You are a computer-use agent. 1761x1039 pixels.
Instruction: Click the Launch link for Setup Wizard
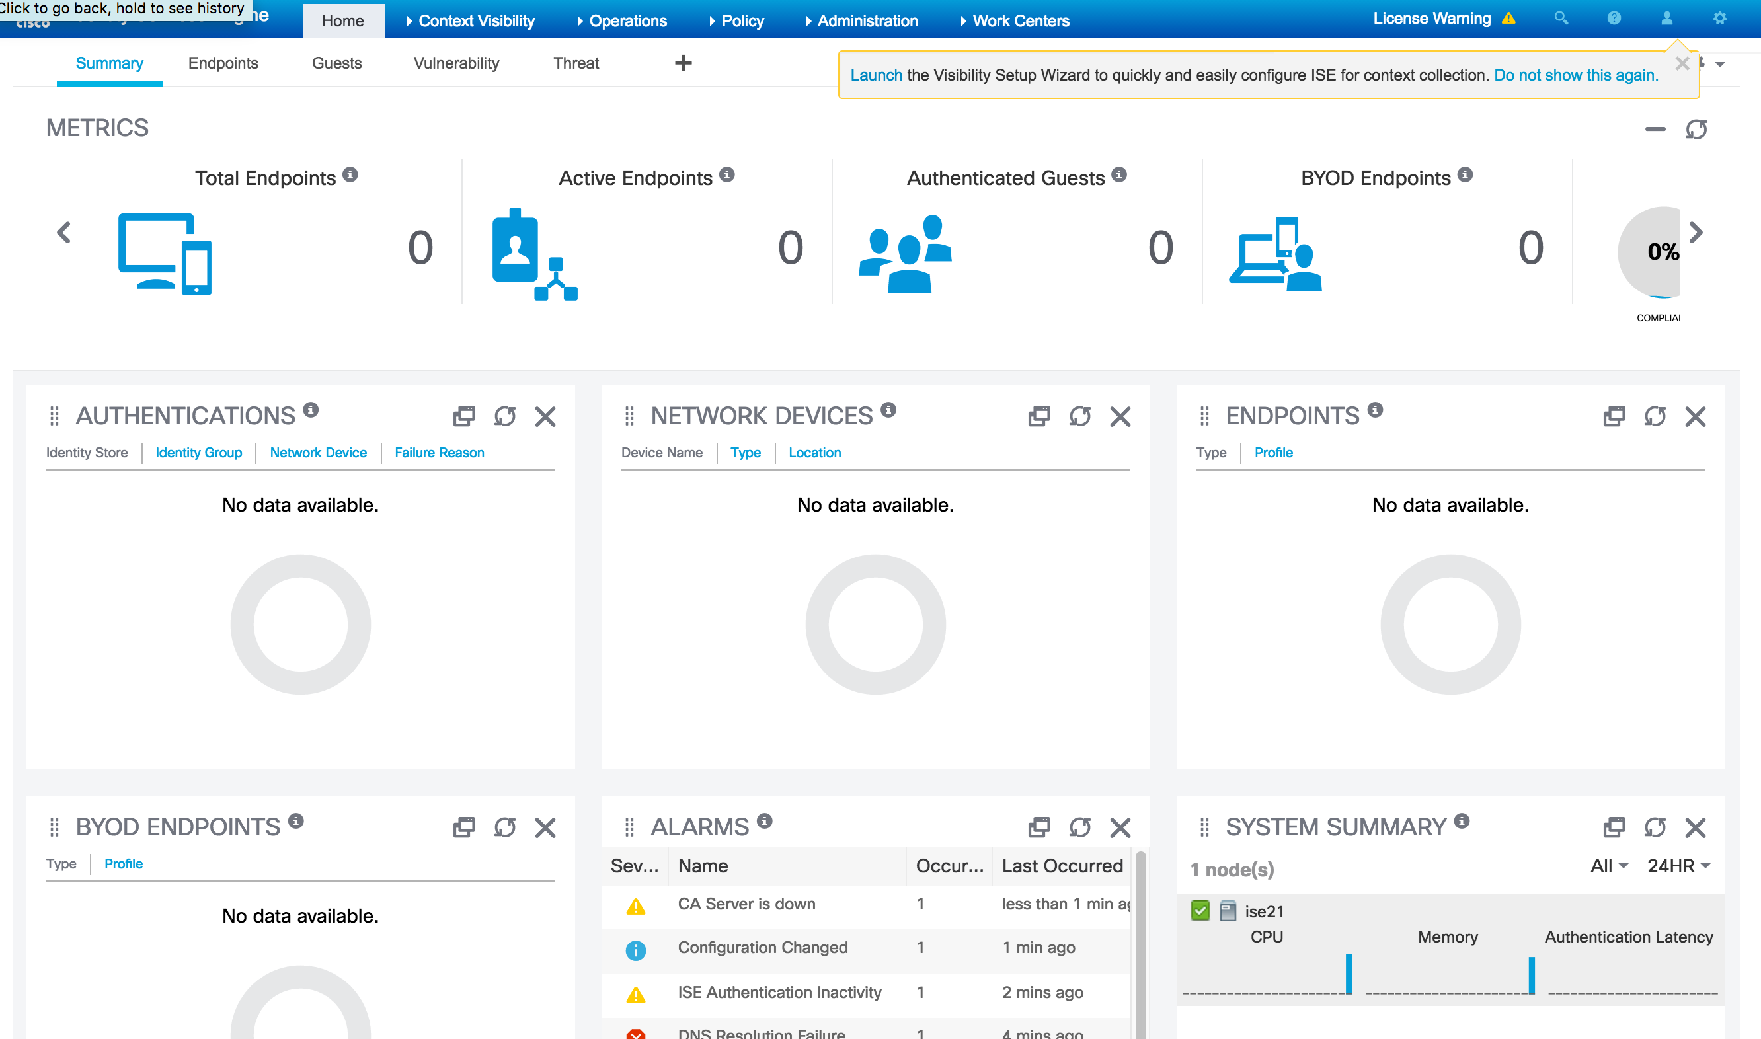pos(876,75)
